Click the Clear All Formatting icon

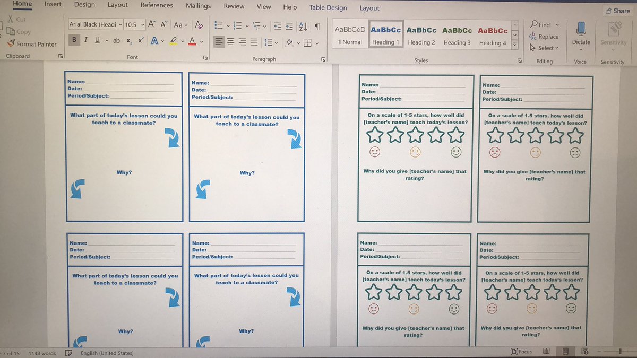pos(199,24)
